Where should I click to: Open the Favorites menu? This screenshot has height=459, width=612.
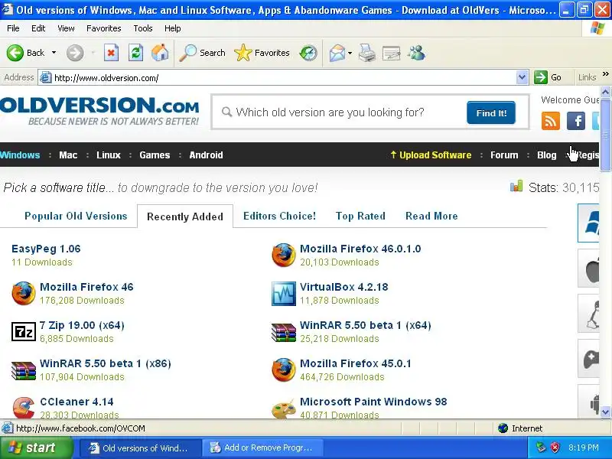[104, 28]
